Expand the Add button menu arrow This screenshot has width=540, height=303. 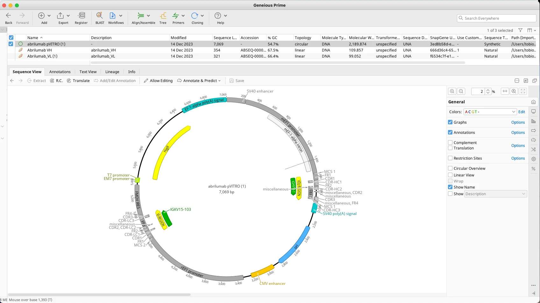point(49,15)
